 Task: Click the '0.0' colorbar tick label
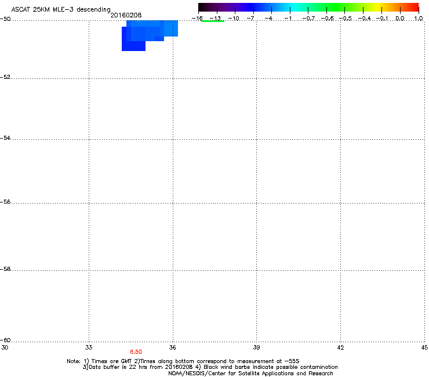coord(400,19)
